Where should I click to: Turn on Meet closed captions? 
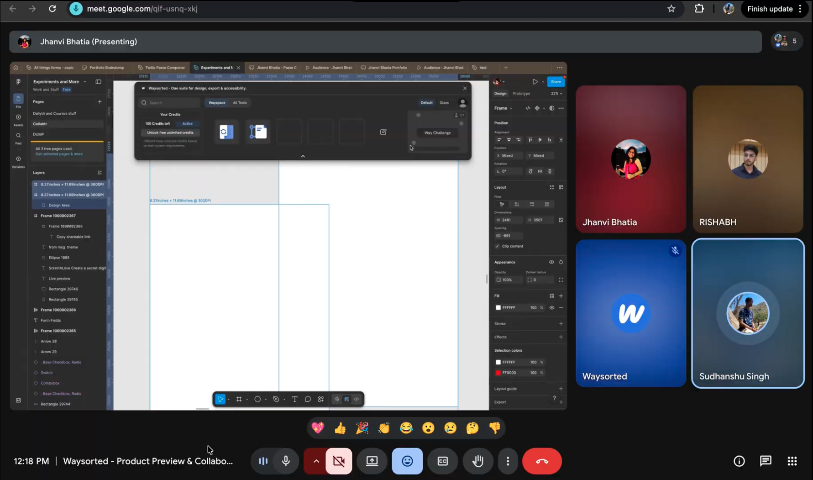(x=442, y=461)
